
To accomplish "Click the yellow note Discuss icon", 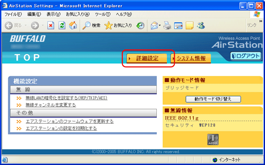I will pyautogui.click(x=189, y=26).
